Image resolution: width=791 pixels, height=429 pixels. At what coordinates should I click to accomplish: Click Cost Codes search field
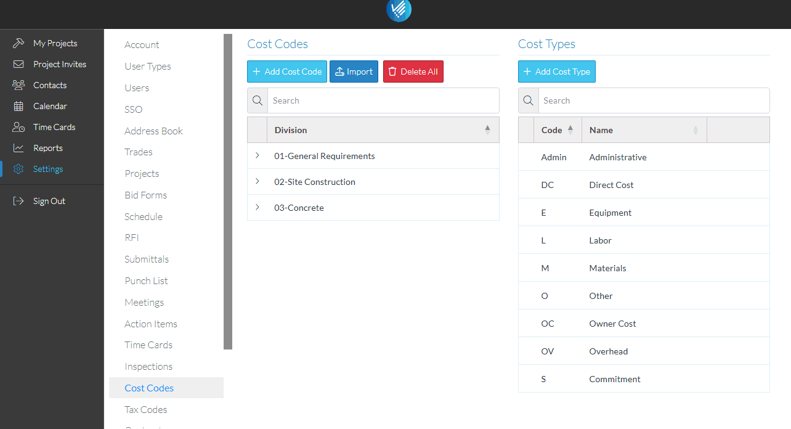tap(383, 100)
